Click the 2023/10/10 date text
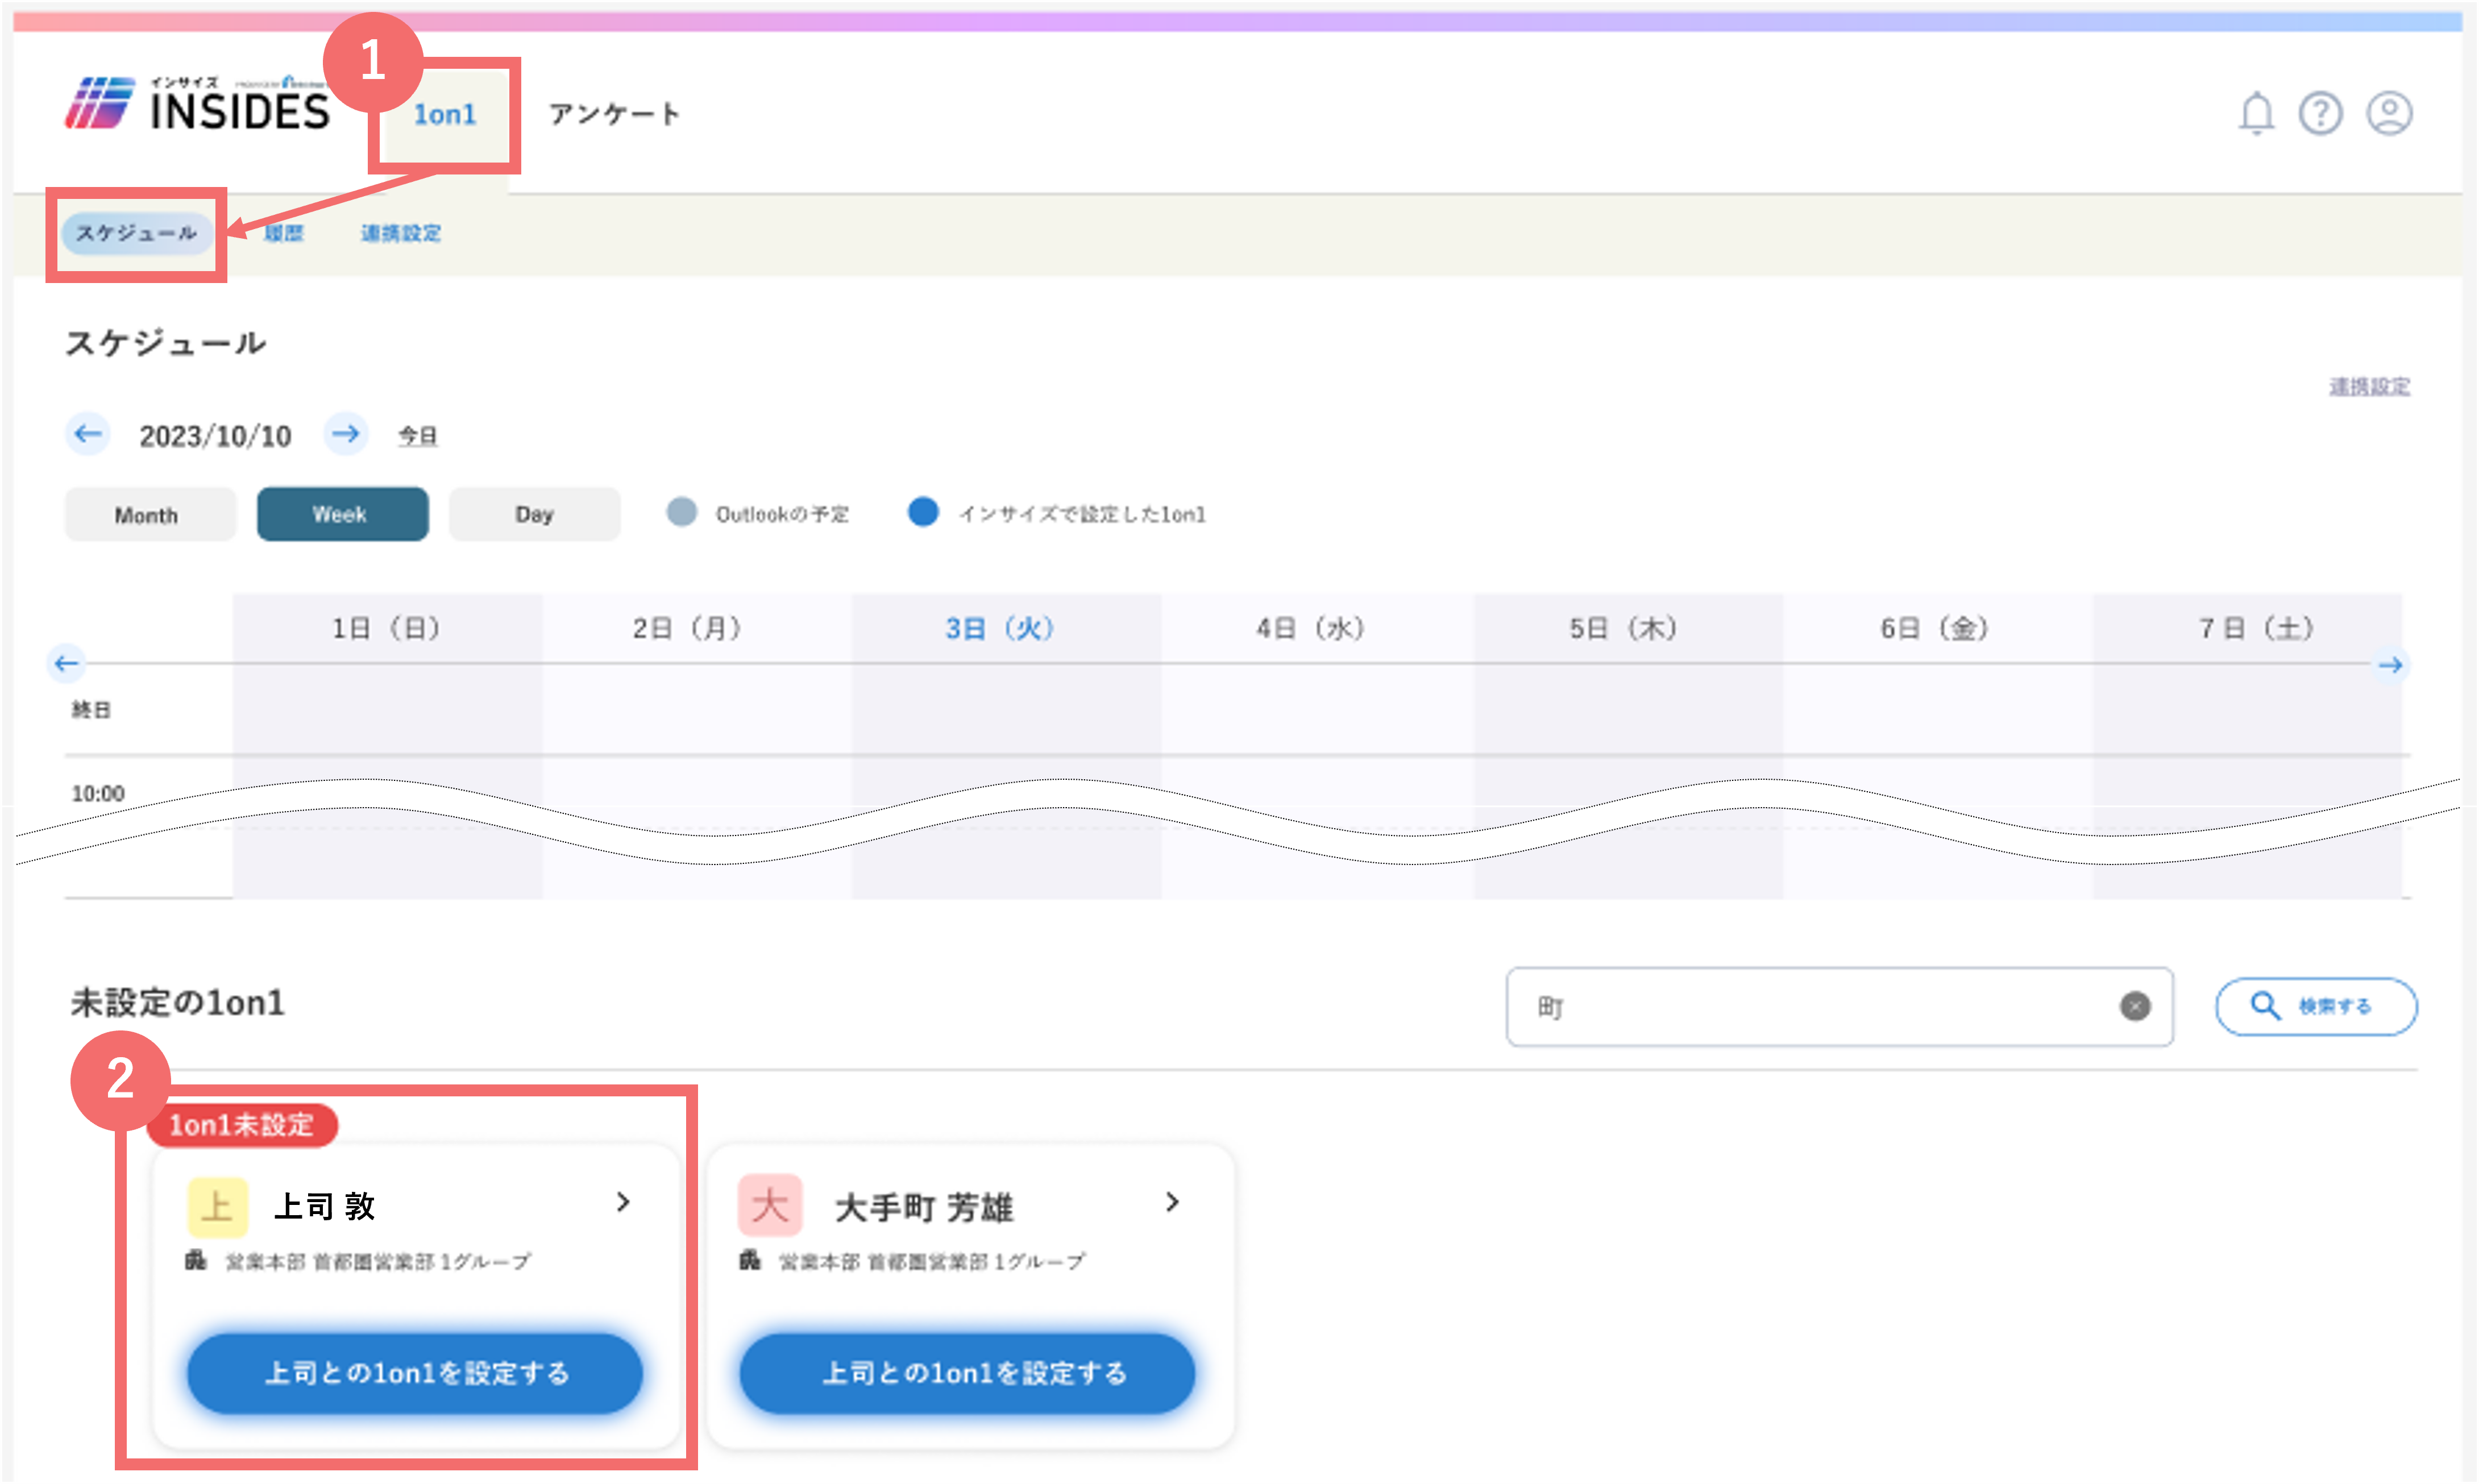2479x1484 pixels. [x=215, y=436]
